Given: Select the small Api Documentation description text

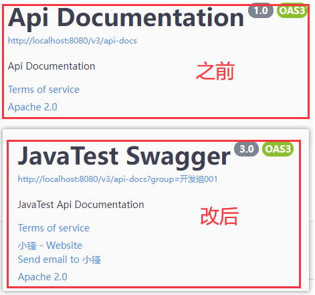Looking at the screenshot, I should click(51, 66).
